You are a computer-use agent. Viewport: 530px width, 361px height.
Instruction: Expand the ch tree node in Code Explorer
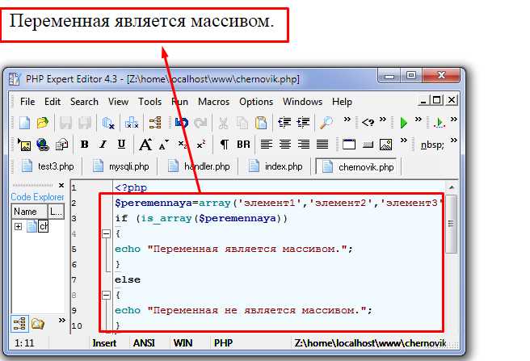(x=19, y=226)
